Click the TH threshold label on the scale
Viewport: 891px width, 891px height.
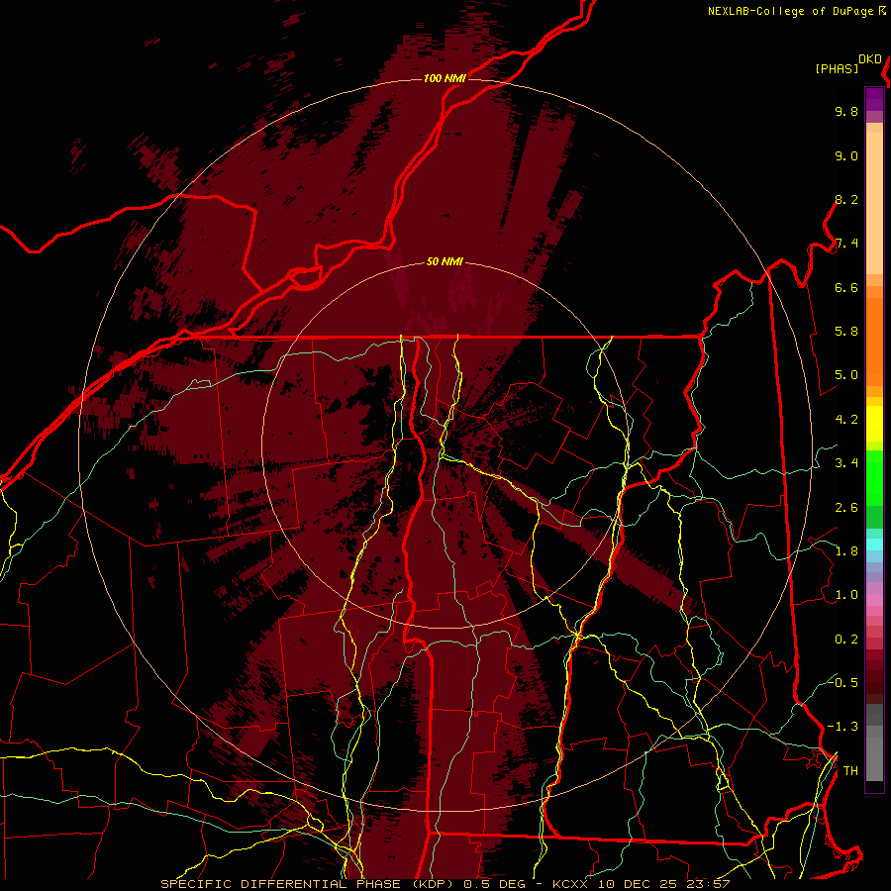click(x=850, y=771)
